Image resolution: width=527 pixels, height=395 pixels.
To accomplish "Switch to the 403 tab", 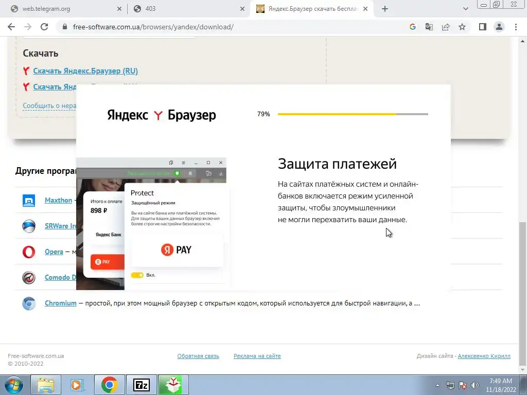I will click(188, 9).
